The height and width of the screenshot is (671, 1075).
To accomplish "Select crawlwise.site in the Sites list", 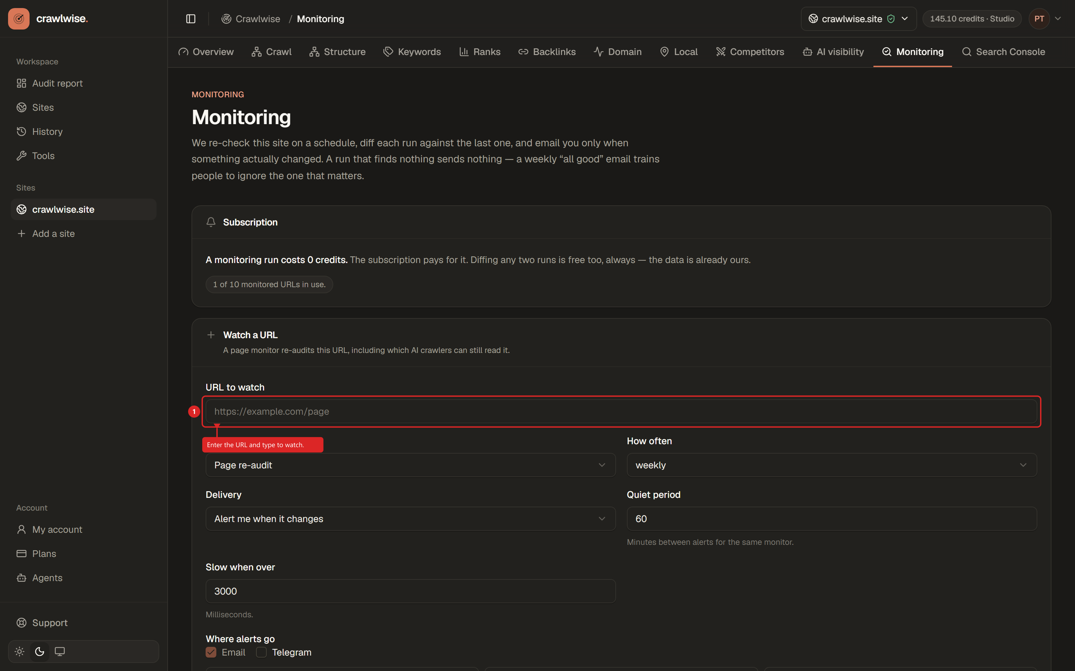I will (x=84, y=209).
